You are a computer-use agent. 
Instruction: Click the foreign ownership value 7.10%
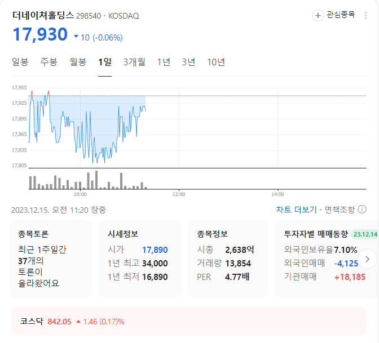[x=346, y=250]
